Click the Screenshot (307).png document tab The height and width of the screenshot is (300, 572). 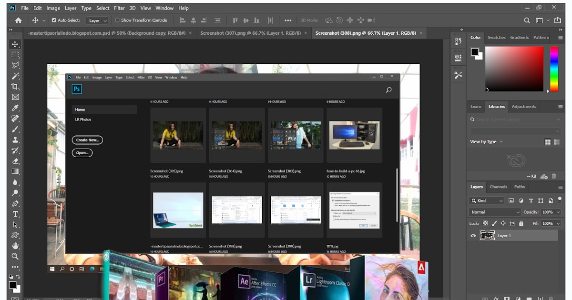[250, 33]
